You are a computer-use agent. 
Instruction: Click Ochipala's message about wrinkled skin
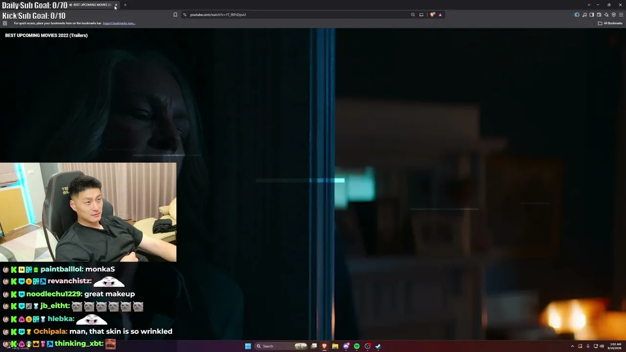(x=121, y=331)
